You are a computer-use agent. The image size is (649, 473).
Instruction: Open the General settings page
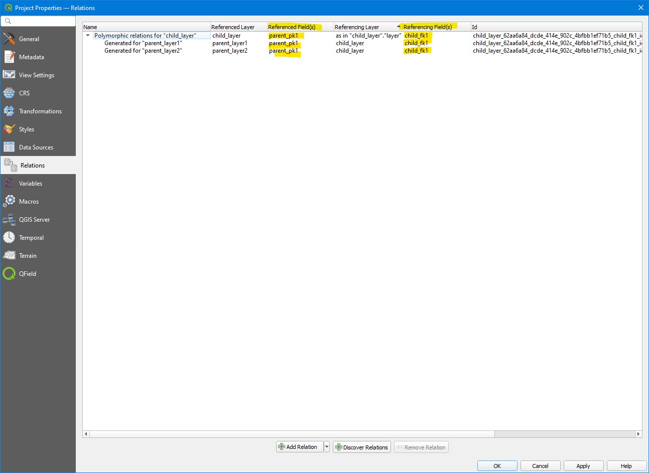[x=29, y=39]
